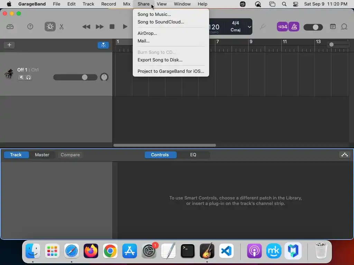Click bar 9 on the ruler
The image size is (354, 265).
(251, 42)
